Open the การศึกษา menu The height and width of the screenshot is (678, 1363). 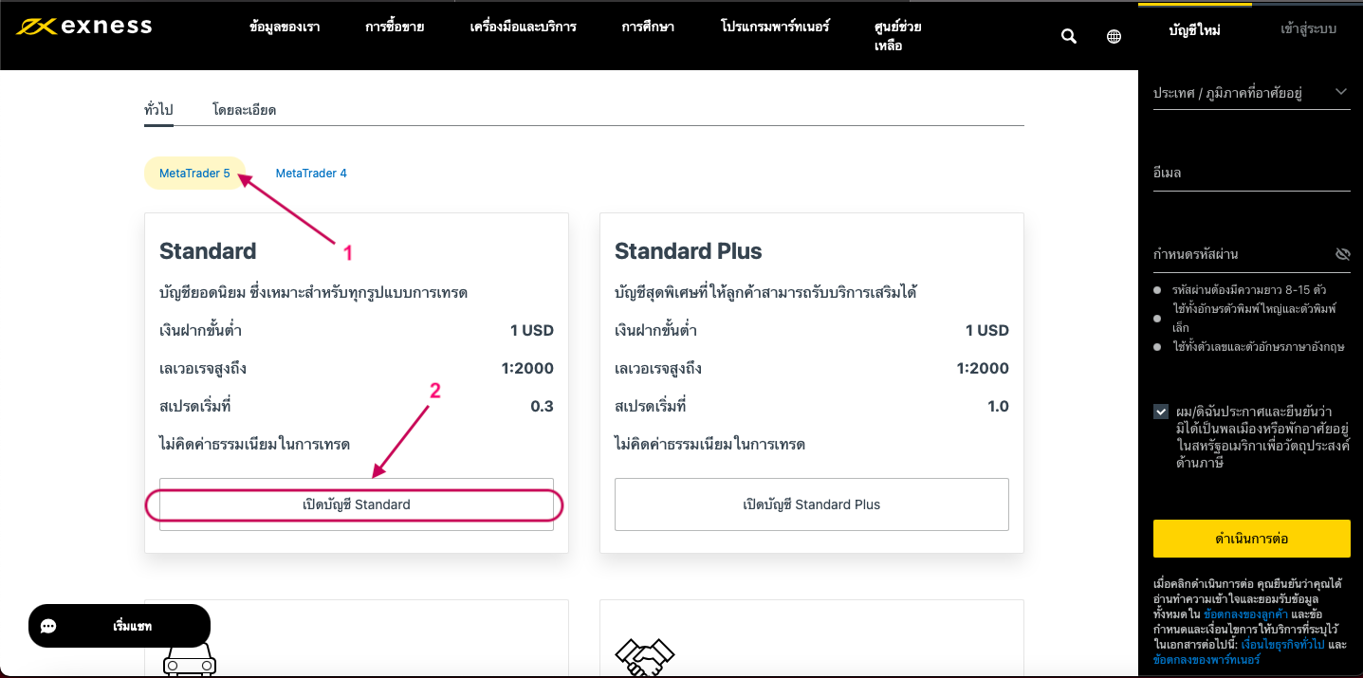pyautogui.click(x=648, y=27)
